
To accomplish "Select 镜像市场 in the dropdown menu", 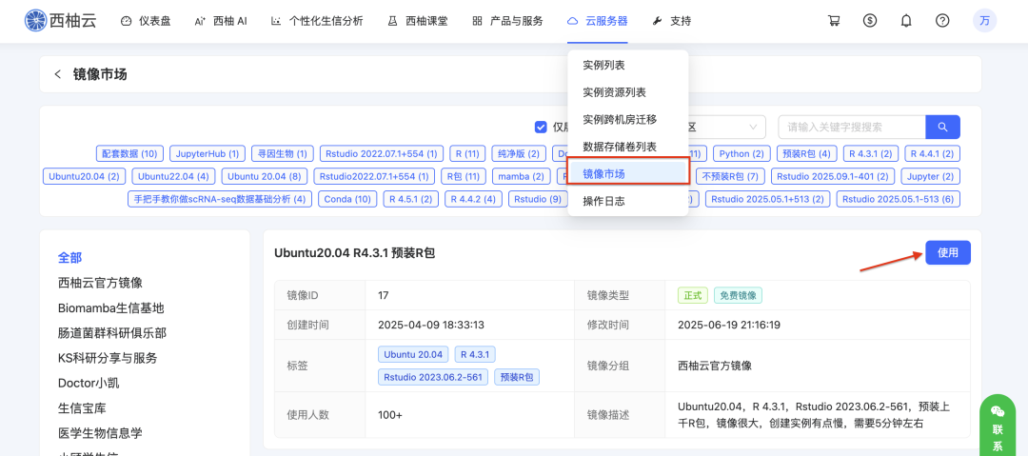I will coord(627,174).
